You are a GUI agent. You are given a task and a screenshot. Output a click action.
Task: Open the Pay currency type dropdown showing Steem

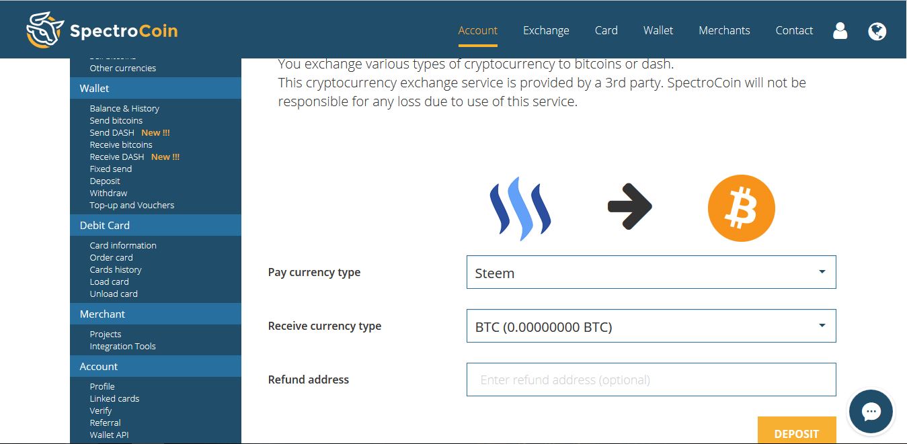coord(652,272)
